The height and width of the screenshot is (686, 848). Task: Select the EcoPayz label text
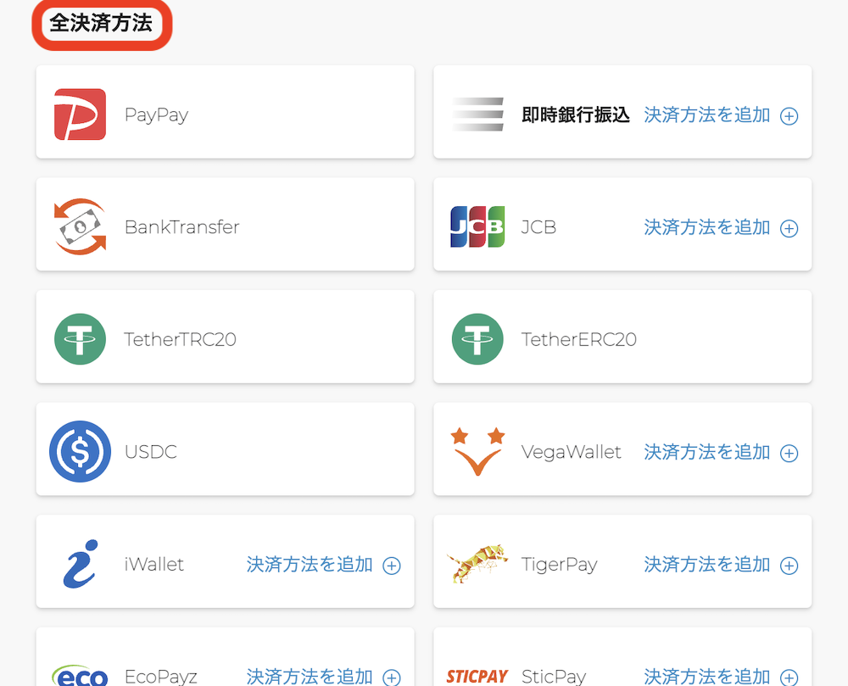point(160,677)
